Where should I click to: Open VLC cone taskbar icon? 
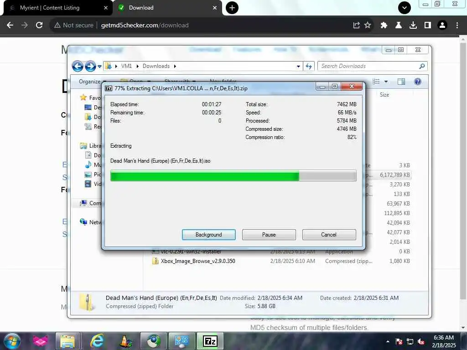click(x=125, y=341)
